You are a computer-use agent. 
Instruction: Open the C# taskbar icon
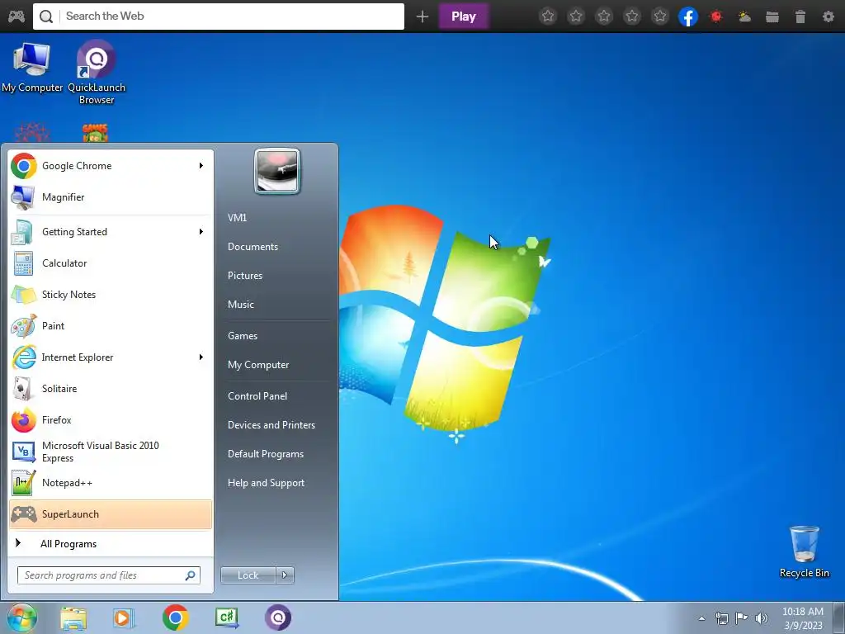click(x=226, y=617)
